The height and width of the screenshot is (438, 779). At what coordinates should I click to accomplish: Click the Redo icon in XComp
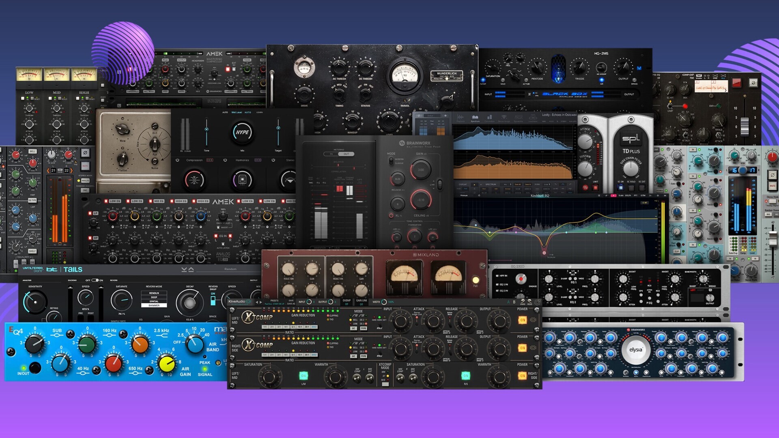pos(529,301)
